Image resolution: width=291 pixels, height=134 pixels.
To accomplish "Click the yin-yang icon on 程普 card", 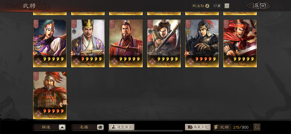I will click(65, 73).
